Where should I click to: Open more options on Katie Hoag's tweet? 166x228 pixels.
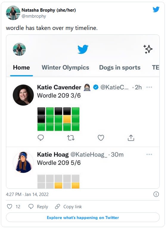[149, 154]
